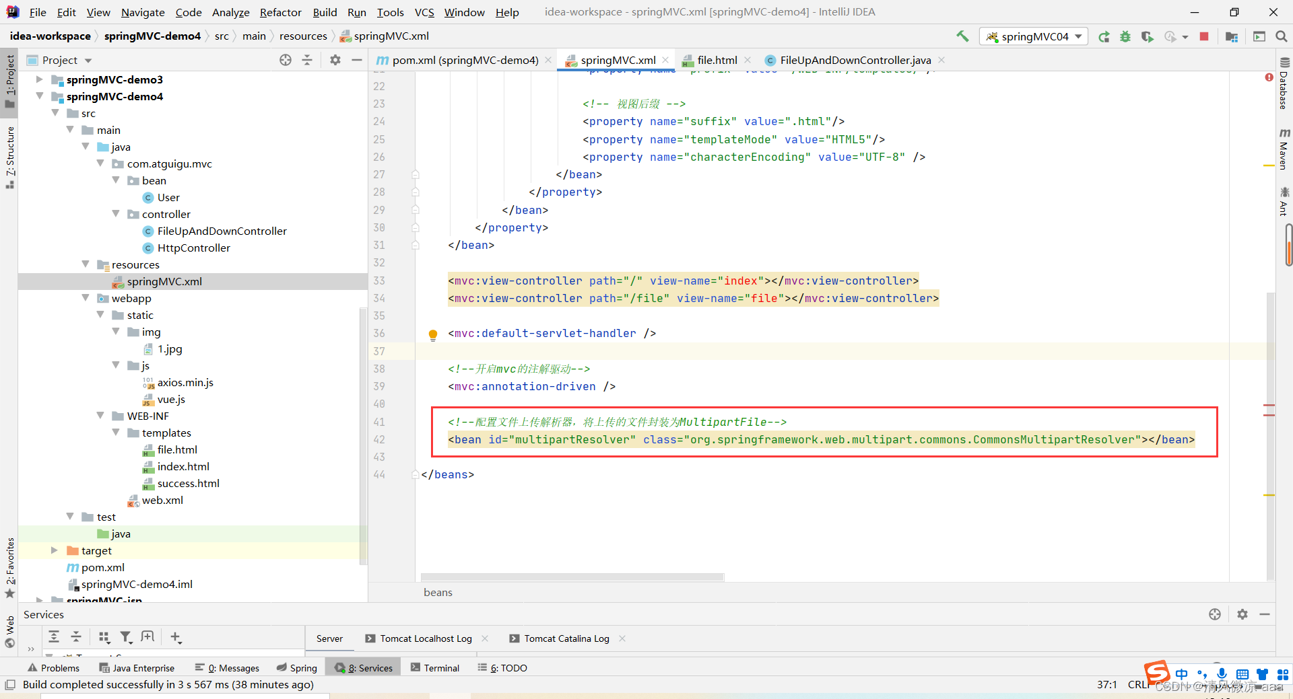Toggle the Web side tool window

click(9, 630)
